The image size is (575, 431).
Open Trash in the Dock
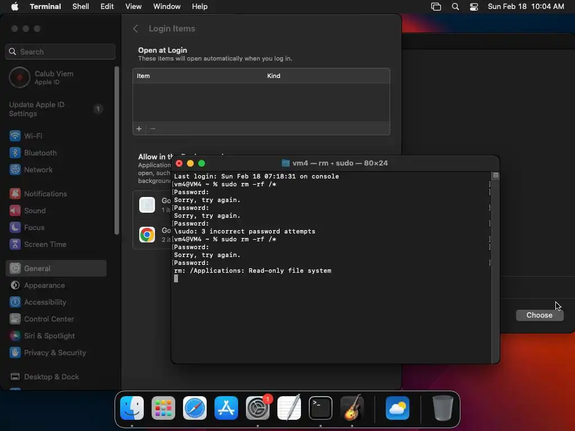442,408
